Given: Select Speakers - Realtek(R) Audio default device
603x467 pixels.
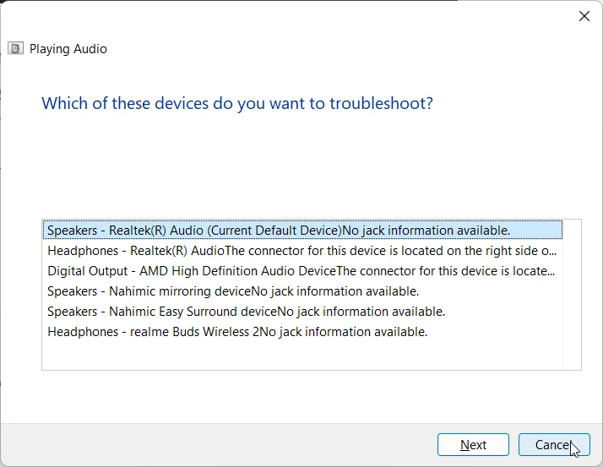Looking at the screenshot, I should click(x=302, y=230).
